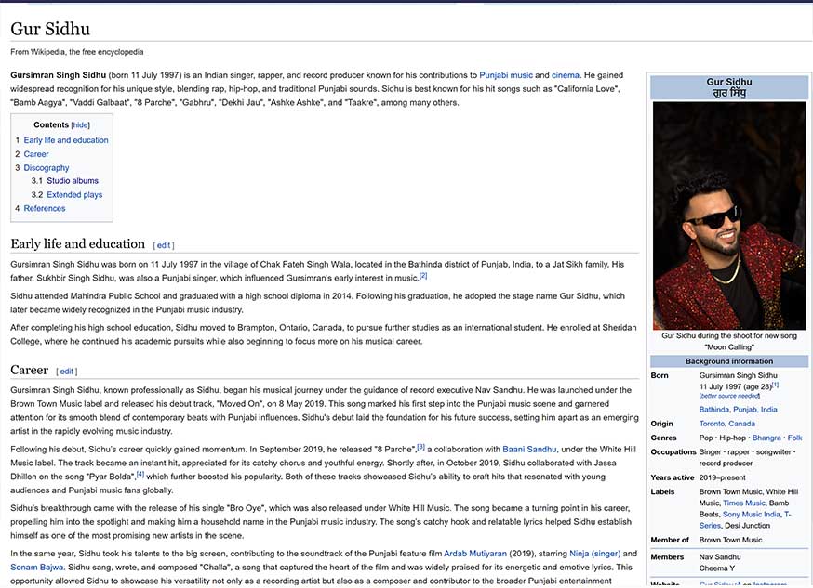Edit the Career section

click(67, 372)
